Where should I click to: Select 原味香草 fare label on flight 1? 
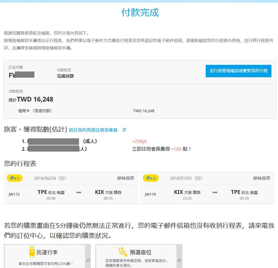point(126,178)
